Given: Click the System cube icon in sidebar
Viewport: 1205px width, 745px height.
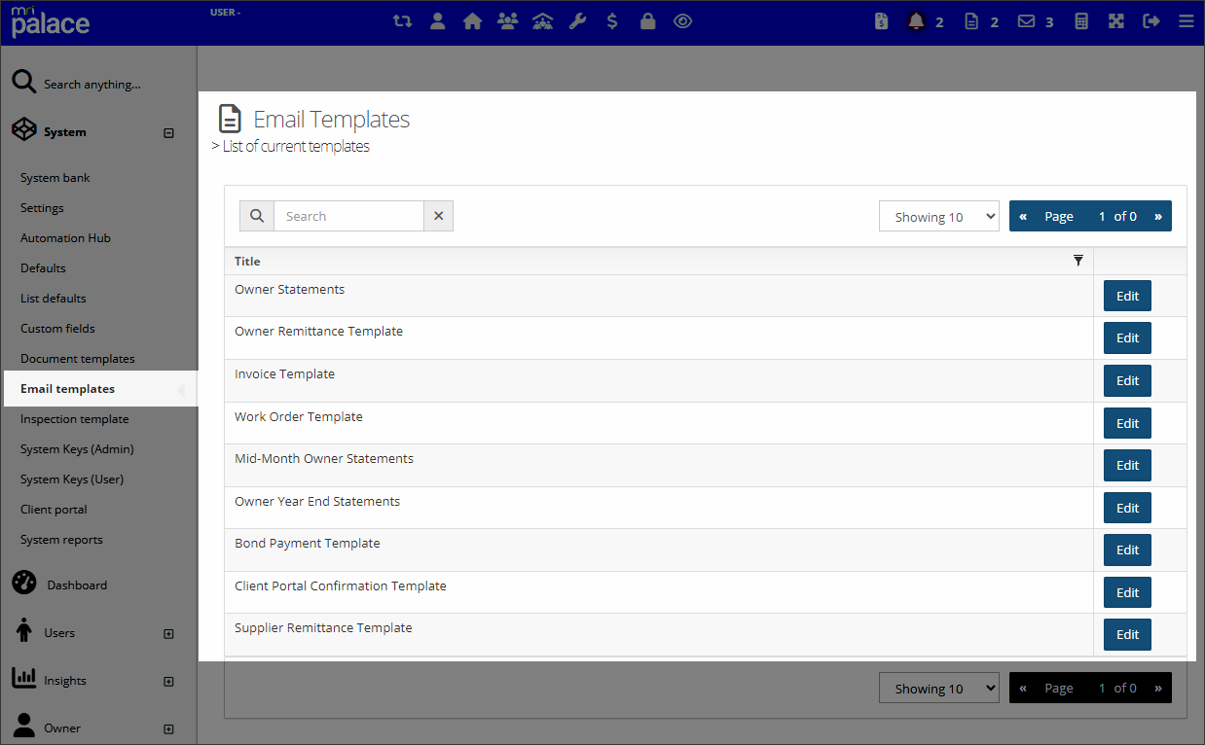Looking at the screenshot, I should [24, 130].
